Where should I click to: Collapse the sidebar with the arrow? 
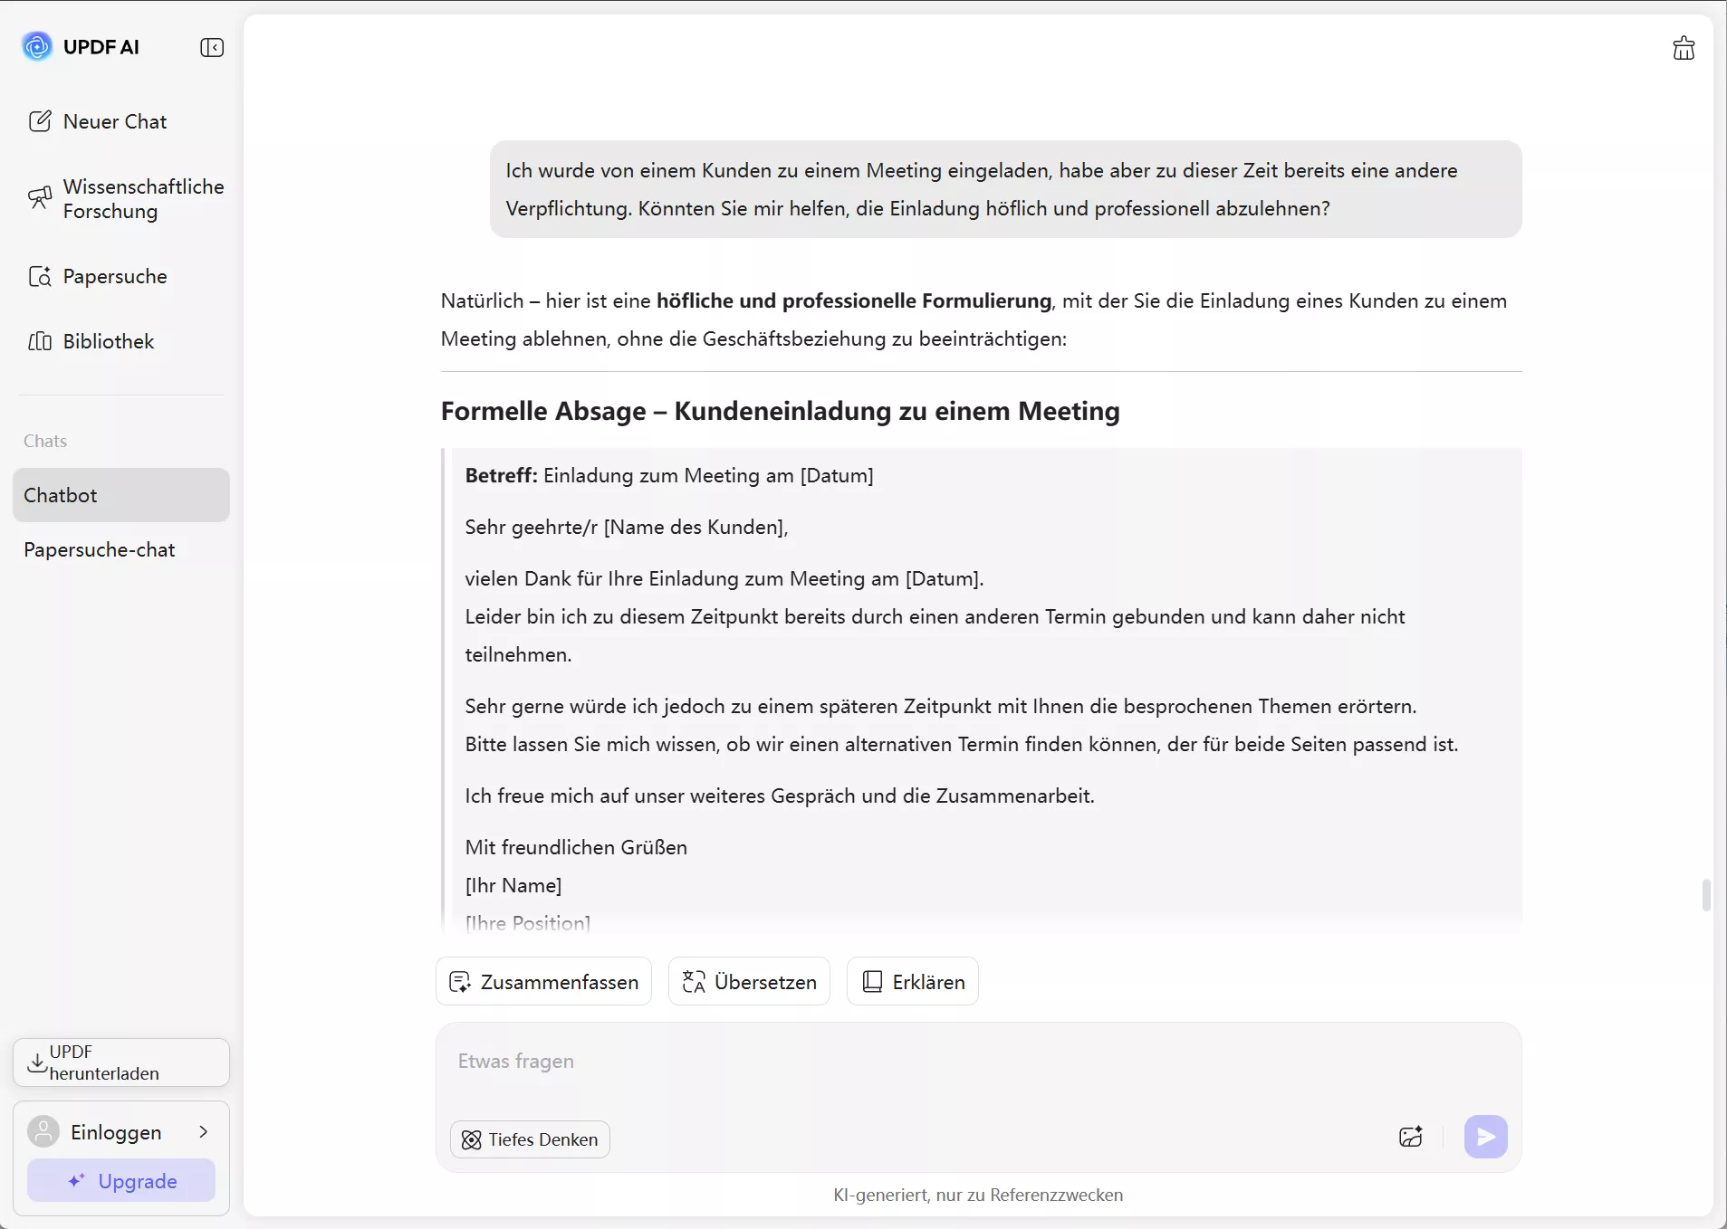click(212, 47)
